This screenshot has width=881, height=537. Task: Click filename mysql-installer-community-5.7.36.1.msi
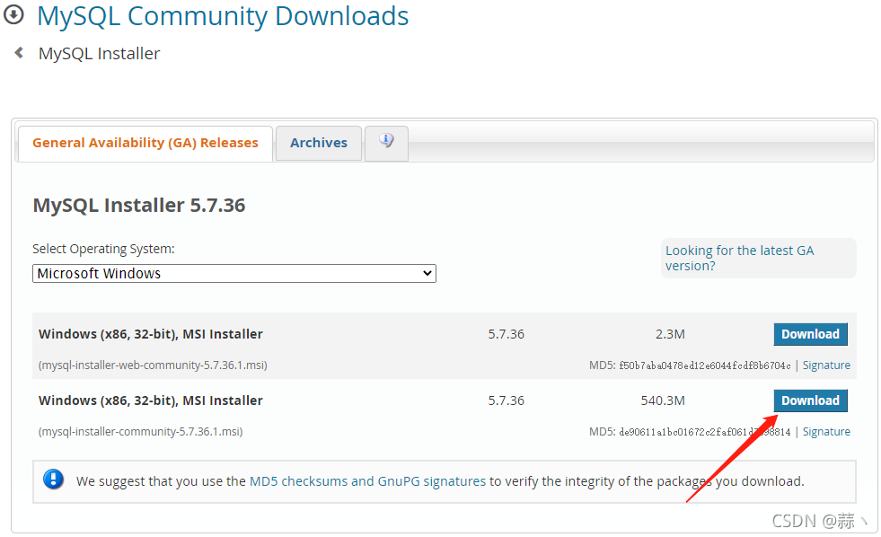(140, 431)
